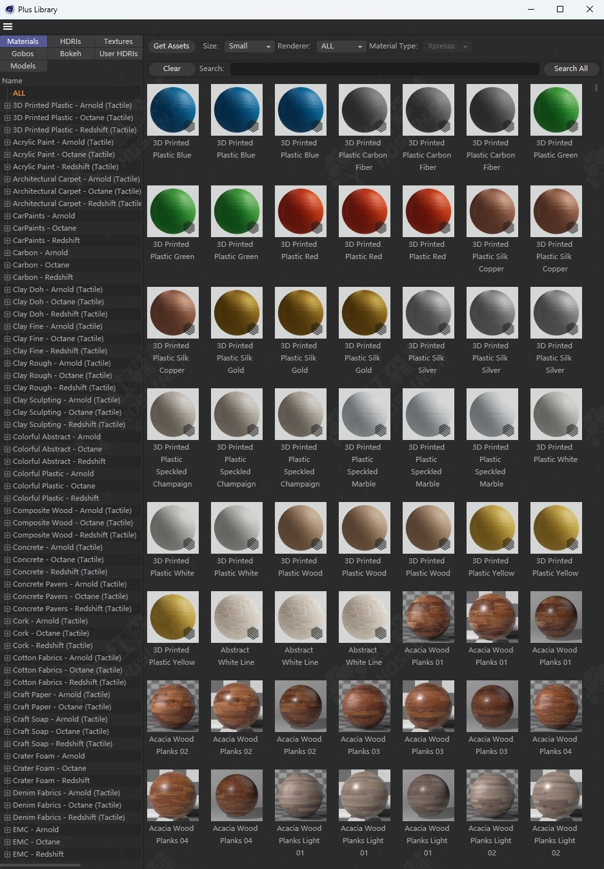Select Architectural Carpet - Arnold (Tactile) row

[x=76, y=179]
